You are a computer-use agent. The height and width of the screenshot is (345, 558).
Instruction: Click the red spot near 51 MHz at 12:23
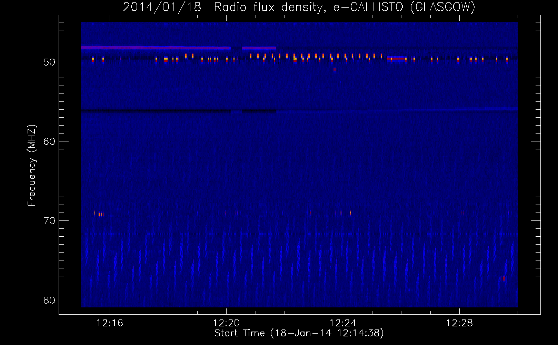pos(335,70)
